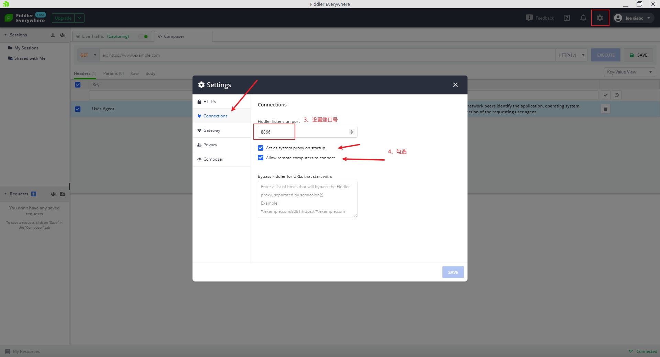Viewport: 660px width, 357px height.
Task: Open the HTTP/1.1 version dropdown
Action: click(x=571, y=55)
